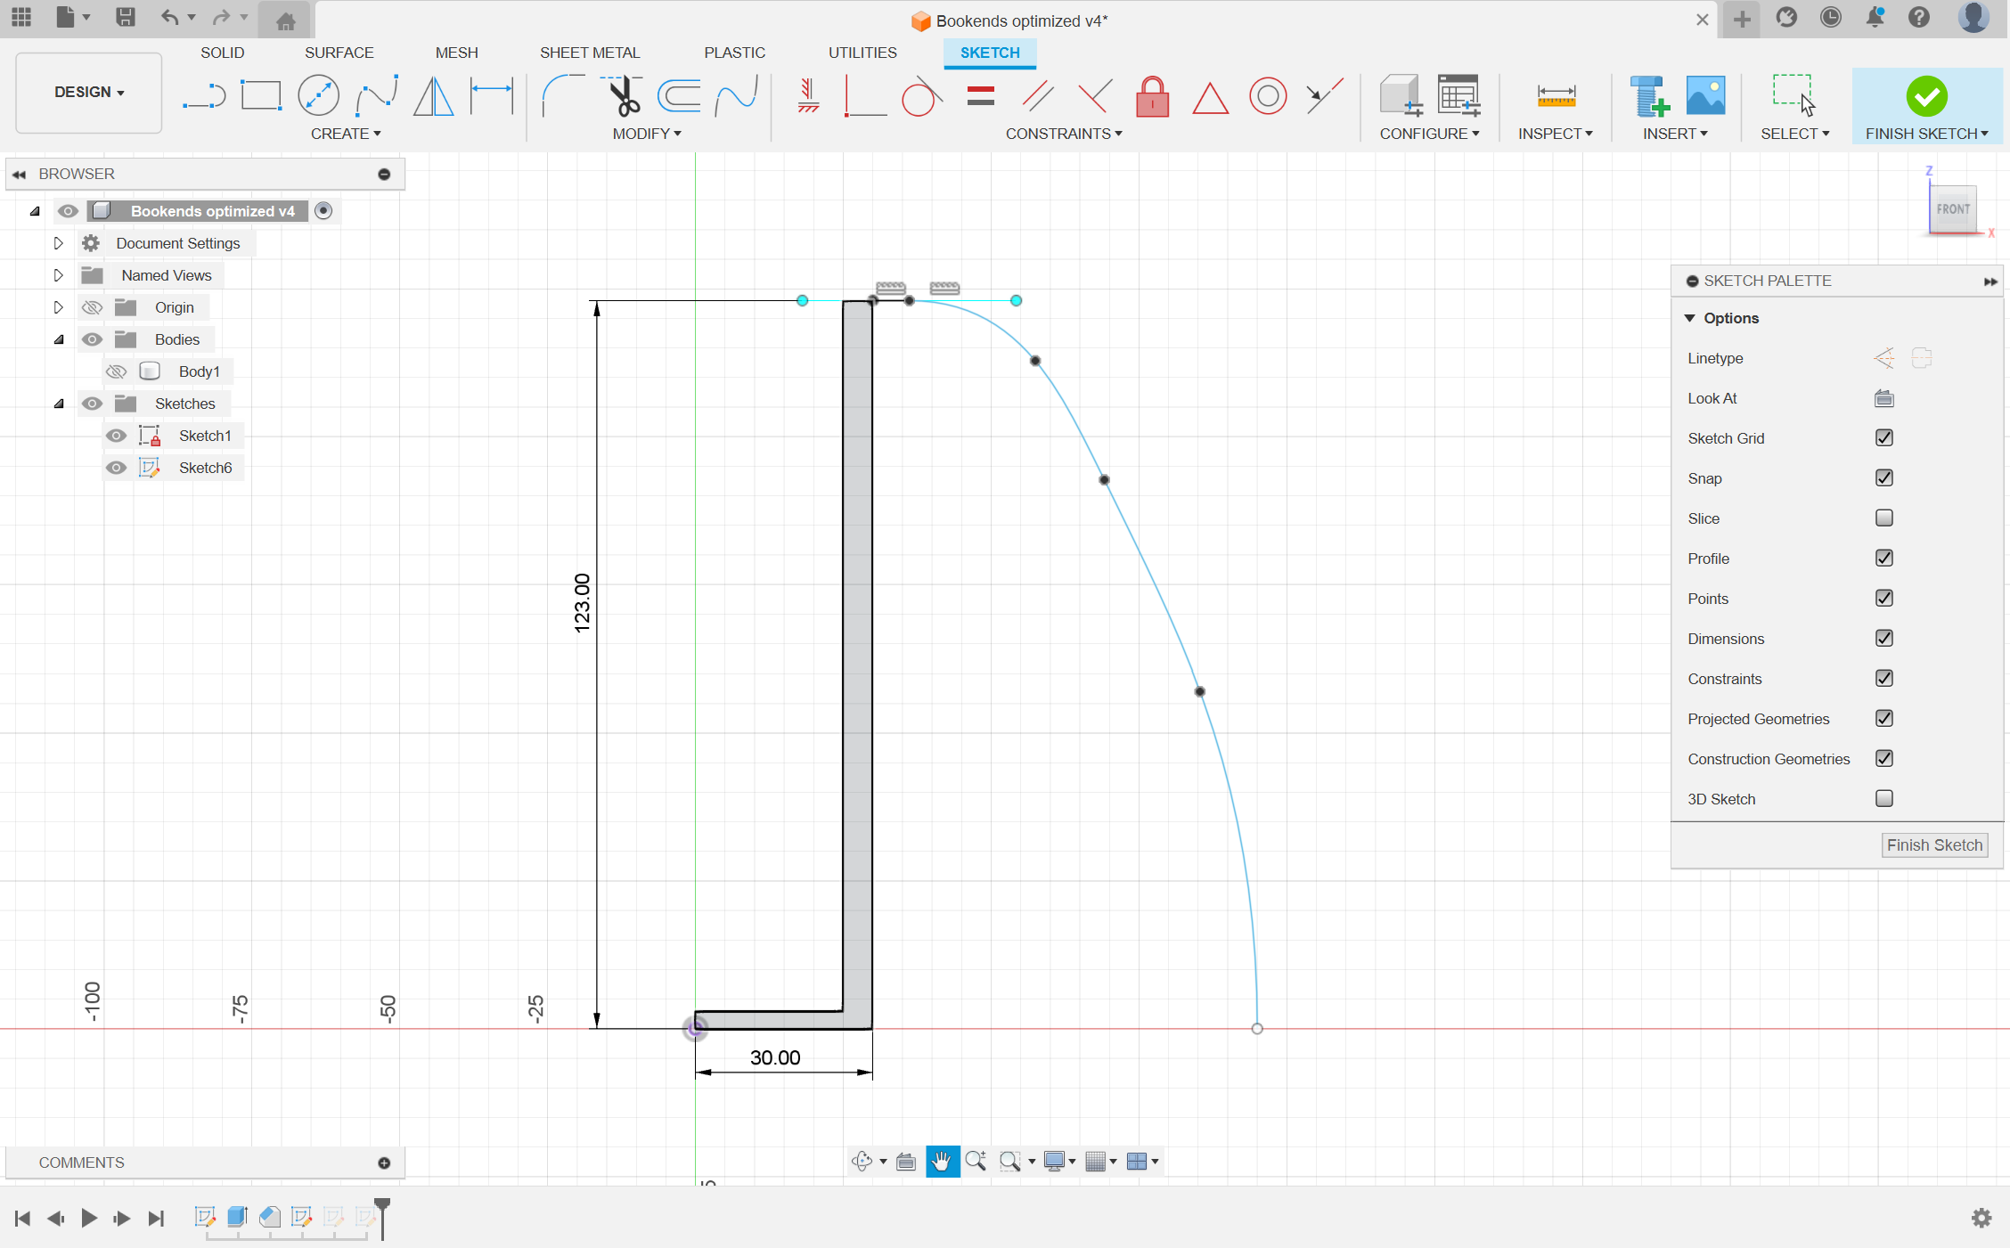Select the Fillet tool
Screen dimensions: 2010x1248
click(563, 95)
